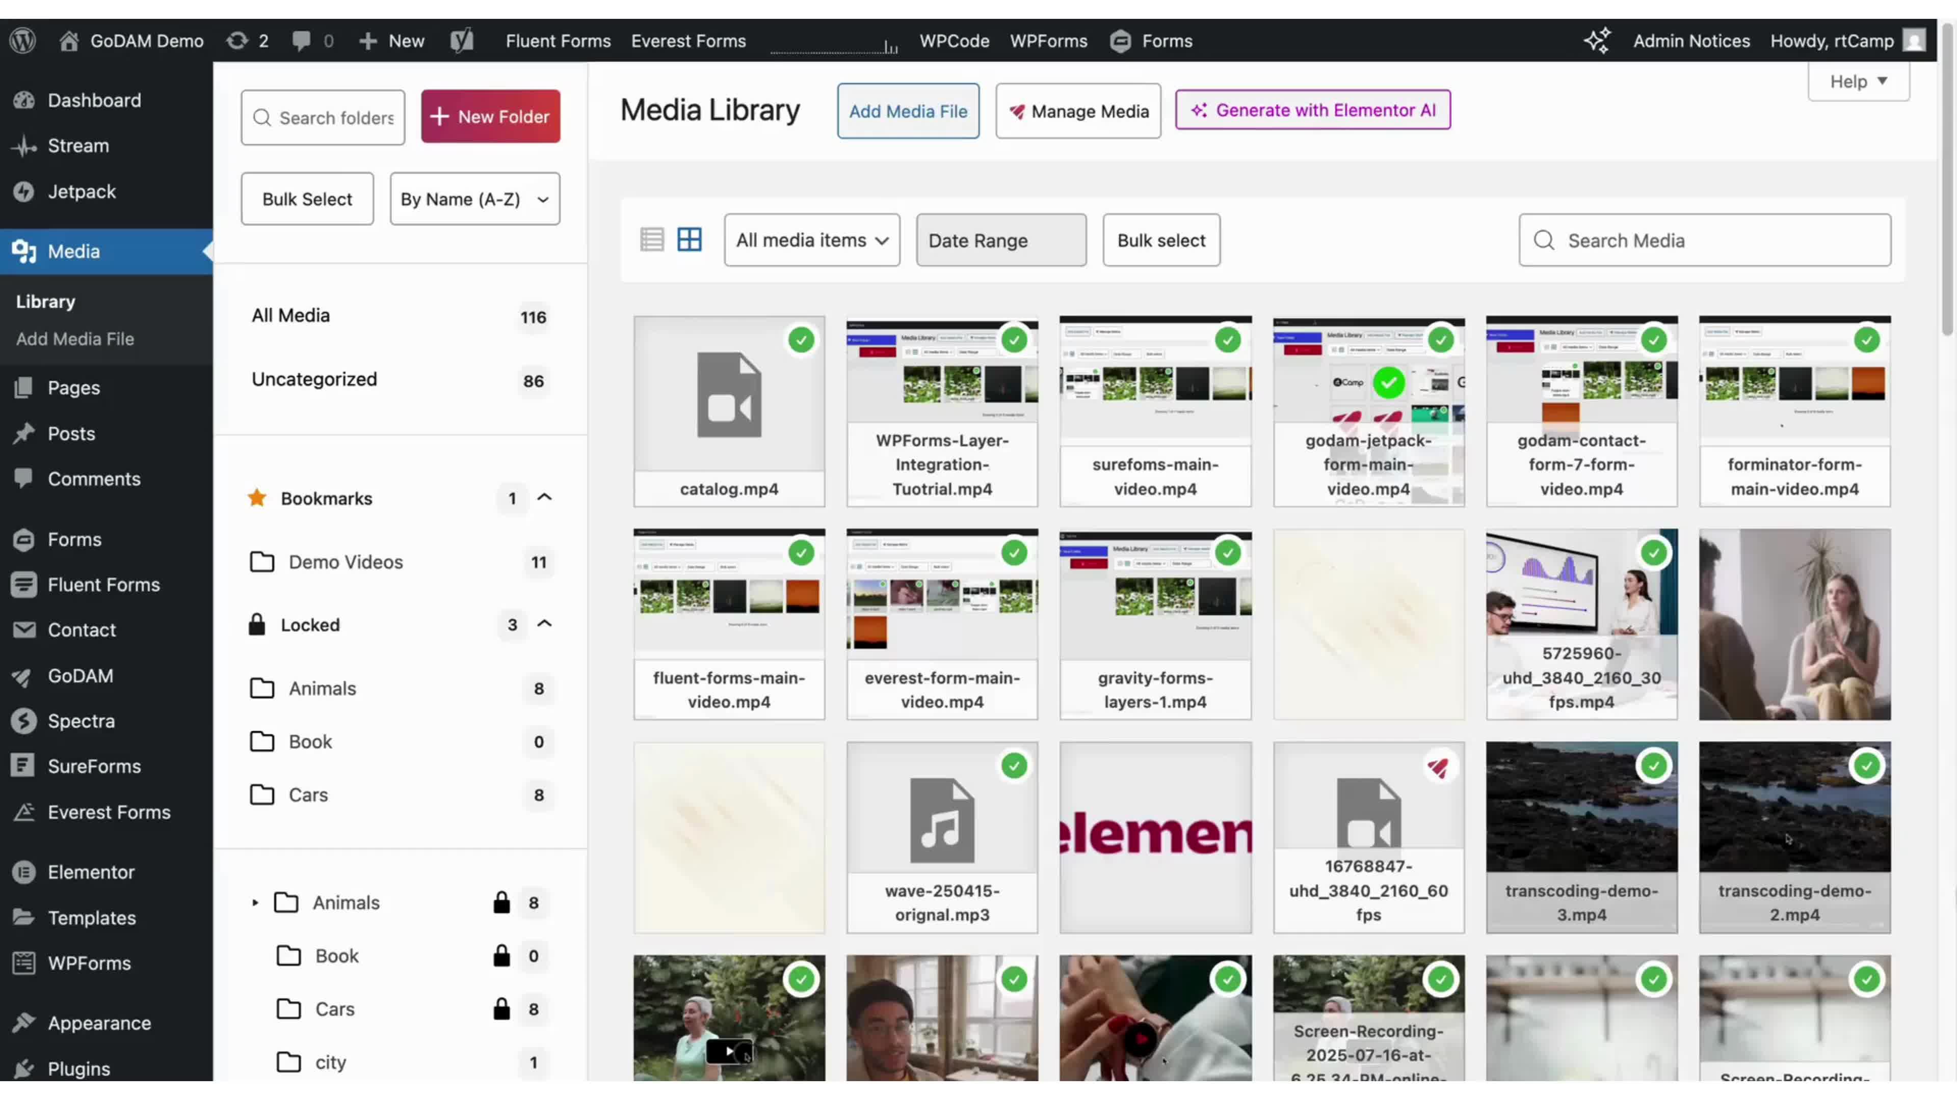Open the Howdy, rtCamp account menu

pos(1832,40)
